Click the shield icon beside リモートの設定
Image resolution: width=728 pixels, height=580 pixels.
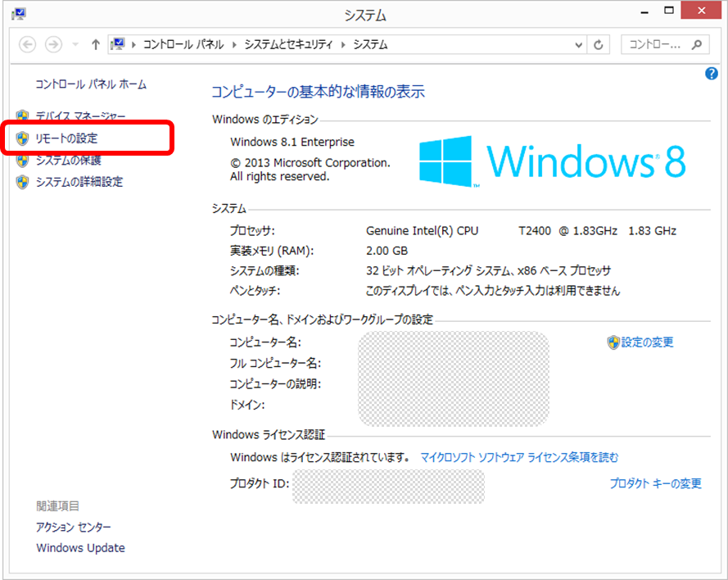coord(22,138)
